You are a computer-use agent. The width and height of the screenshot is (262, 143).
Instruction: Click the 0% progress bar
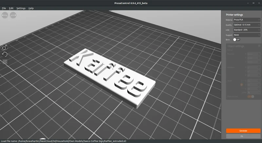243,136
